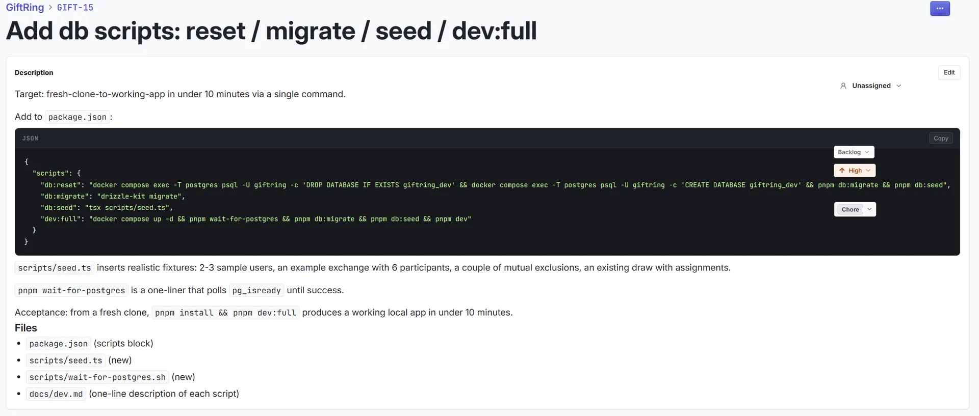Click the GIFT-15 issue identifier

point(75,8)
